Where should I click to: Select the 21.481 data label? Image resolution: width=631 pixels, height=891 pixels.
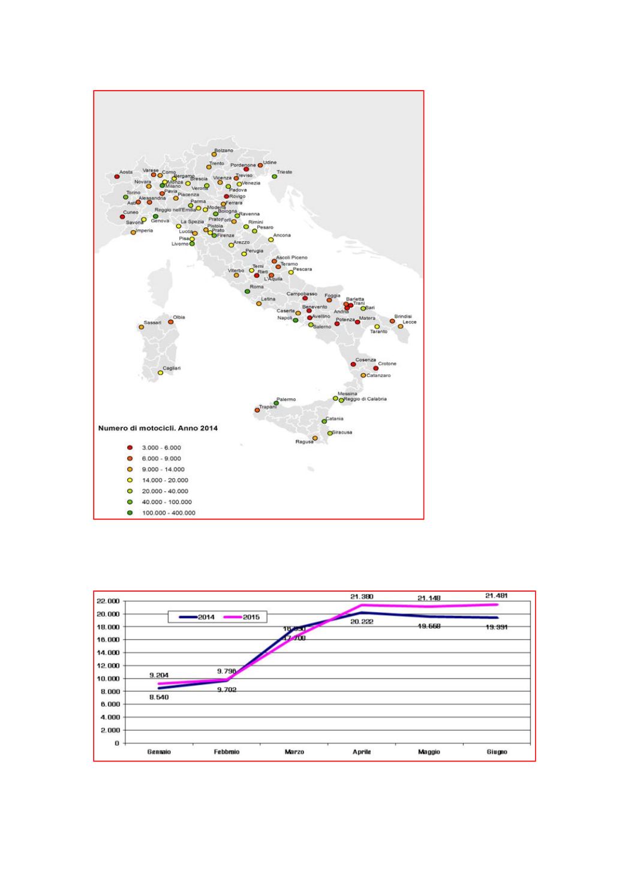pyautogui.click(x=497, y=596)
